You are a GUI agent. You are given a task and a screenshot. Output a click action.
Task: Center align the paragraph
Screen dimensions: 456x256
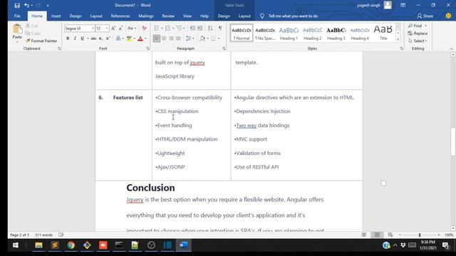point(164,38)
